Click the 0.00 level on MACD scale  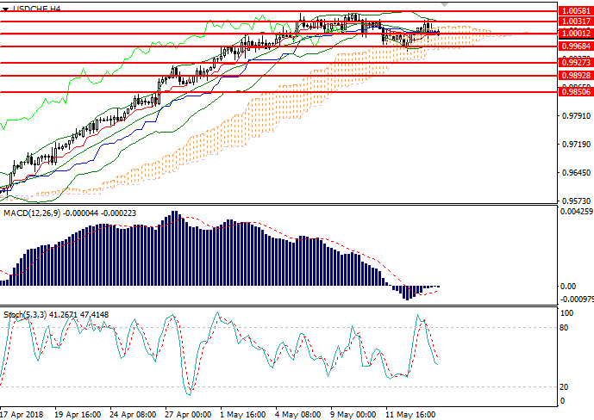pos(567,286)
